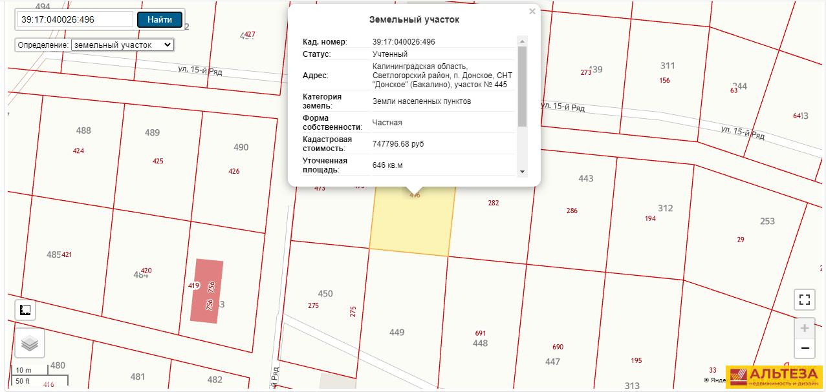The height and width of the screenshot is (392, 826).
Task: Enter fullscreen map mode
Action: click(805, 299)
